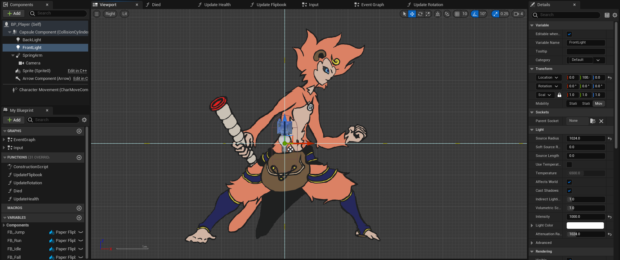Add a new function with plus icon
Screen dimensions: 620x260
(79, 158)
